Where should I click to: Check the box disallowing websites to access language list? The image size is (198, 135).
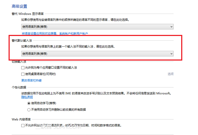pos(23,125)
